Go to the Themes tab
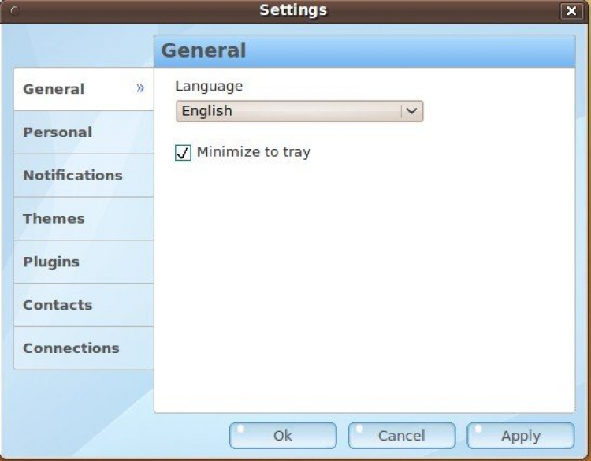This screenshot has height=461, width=591. point(54,219)
